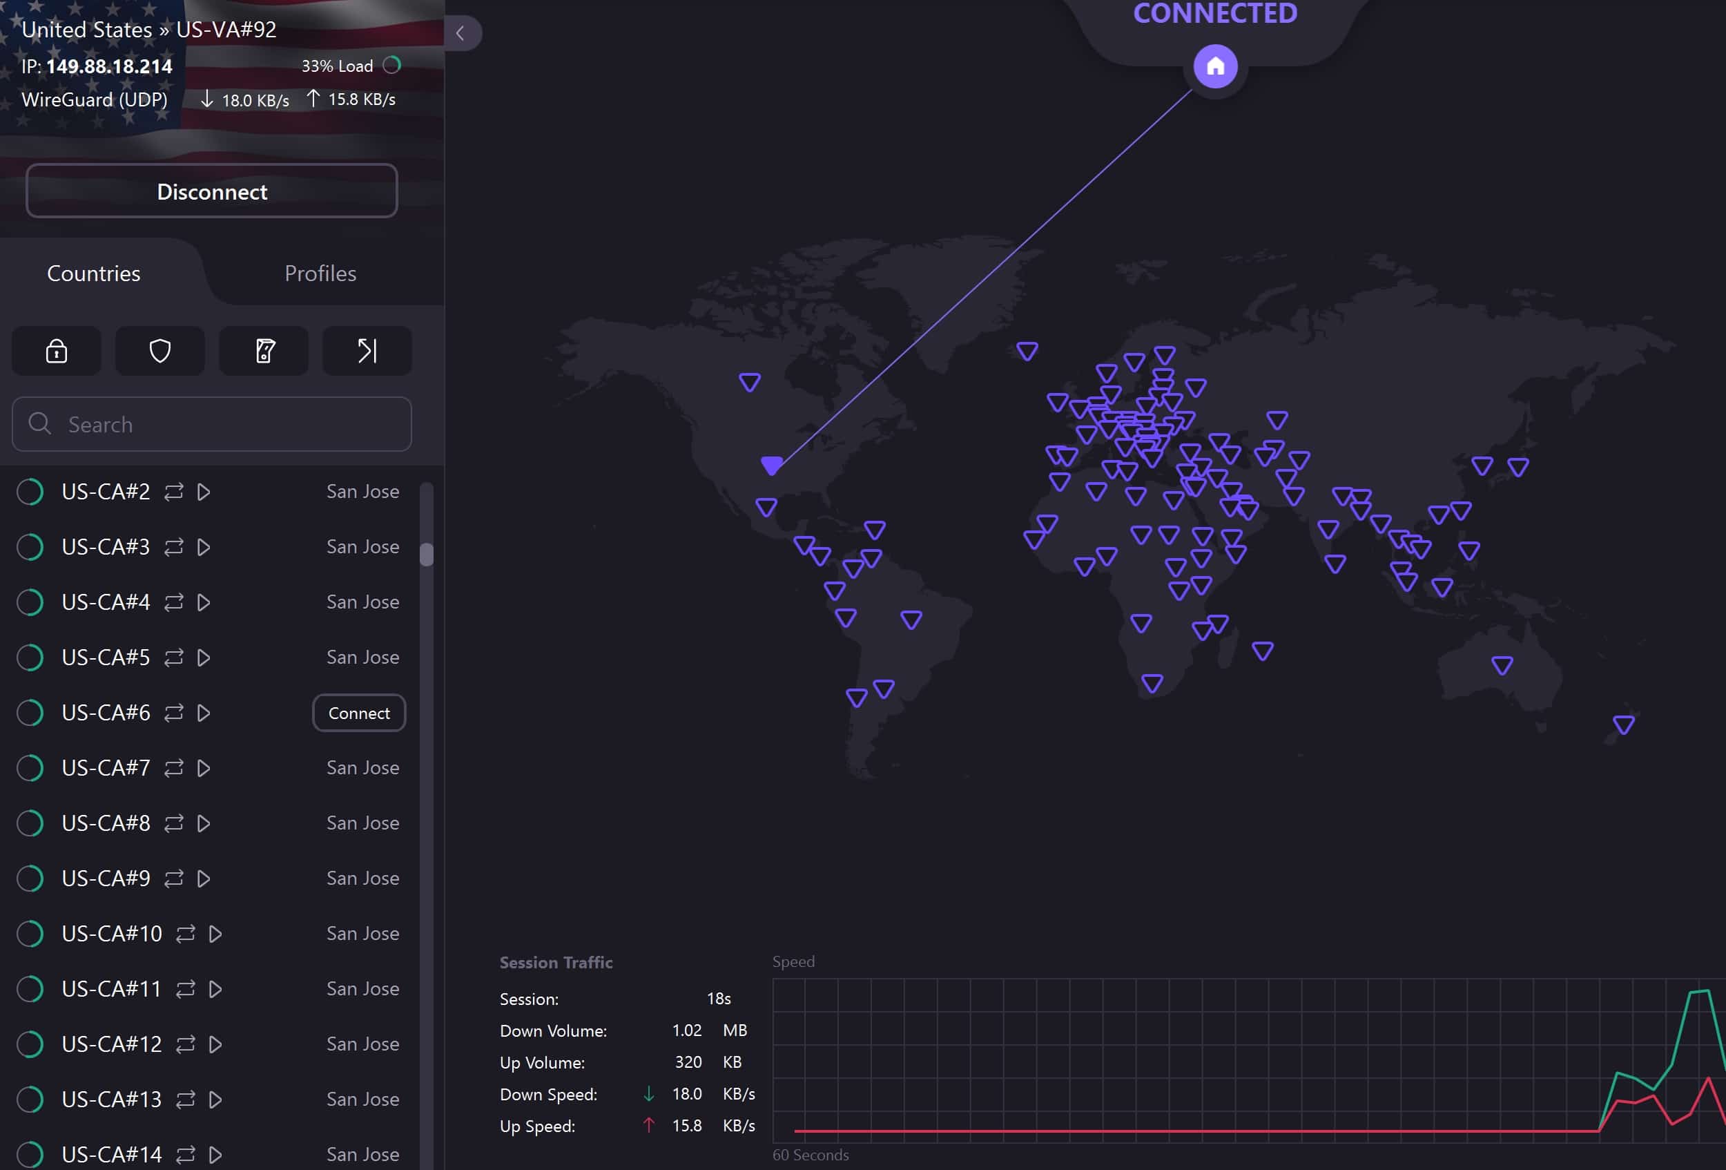Click the 33% Load indicator circle
This screenshot has height=1170, width=1726.
pyautogui.click(x=392, y=66)
